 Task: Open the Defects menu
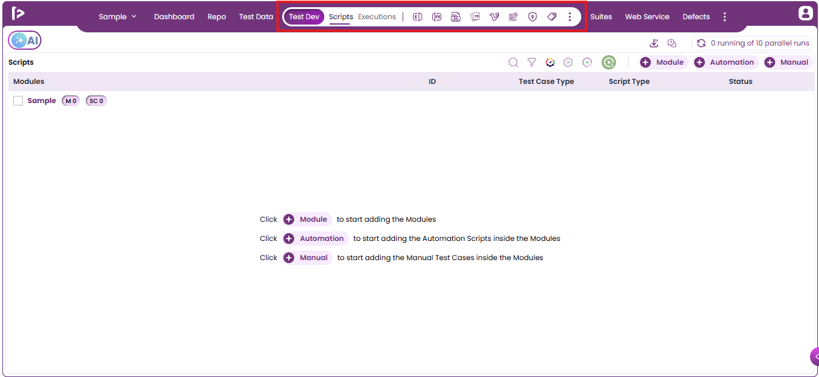point(696,17)
